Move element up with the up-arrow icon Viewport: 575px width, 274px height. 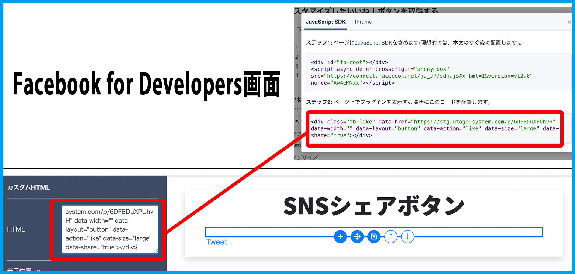pos(391,237)
